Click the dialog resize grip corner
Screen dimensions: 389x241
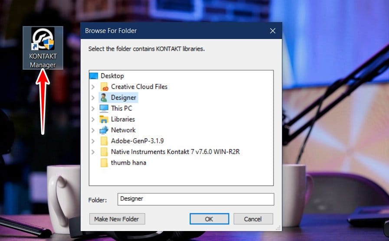(279, 228)
